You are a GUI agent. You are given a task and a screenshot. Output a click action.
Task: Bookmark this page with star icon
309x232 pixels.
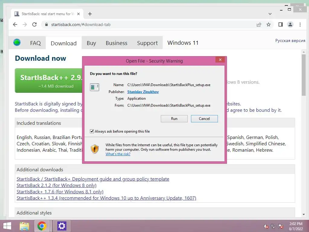269,24
